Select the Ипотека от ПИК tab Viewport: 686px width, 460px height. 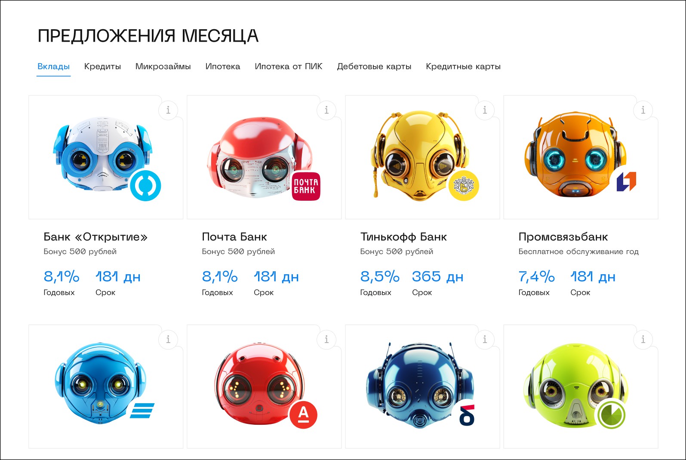[x=289, y=67]
